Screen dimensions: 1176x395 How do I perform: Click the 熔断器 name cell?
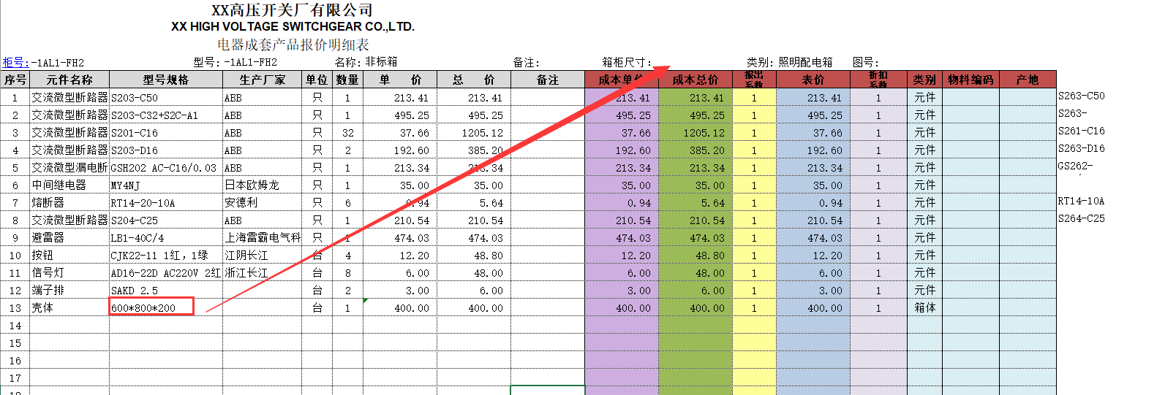tap(69, 203)
